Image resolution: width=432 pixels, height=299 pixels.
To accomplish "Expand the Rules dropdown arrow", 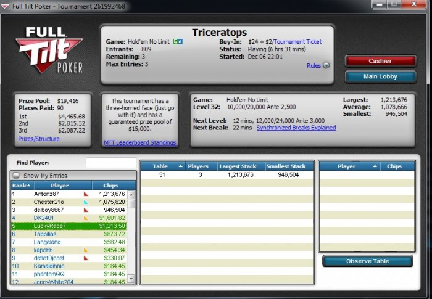I will (326, 65).
